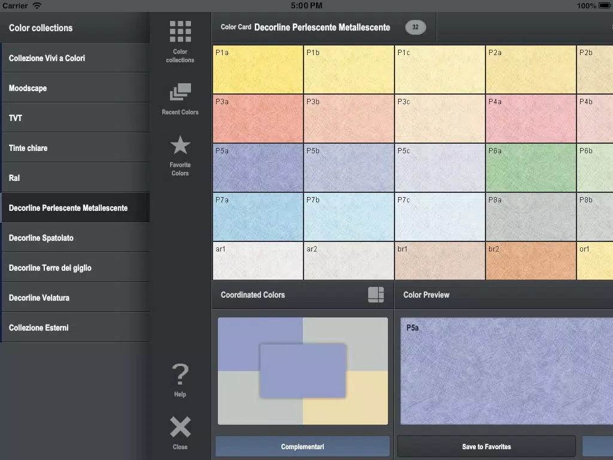The width and height of the screenshot is (613, 460).
Task: Pick the br2 orange swatch
Action: (531, 261)
